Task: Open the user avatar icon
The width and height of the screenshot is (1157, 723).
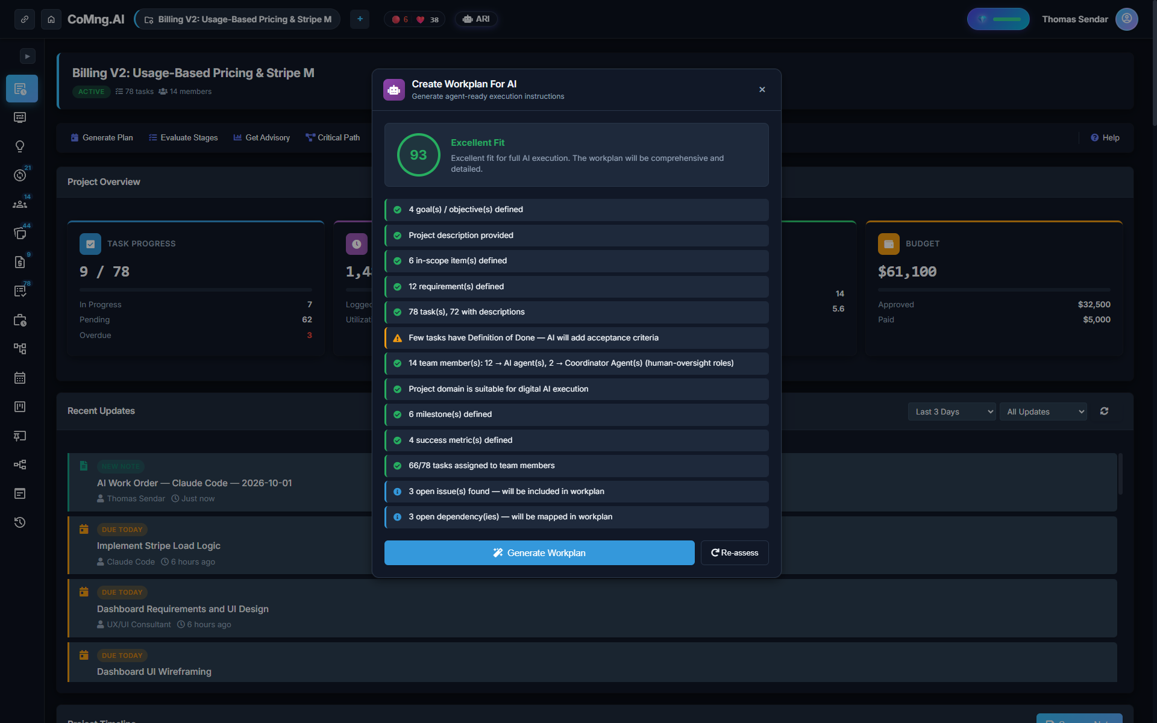Action: point(1126,19)
